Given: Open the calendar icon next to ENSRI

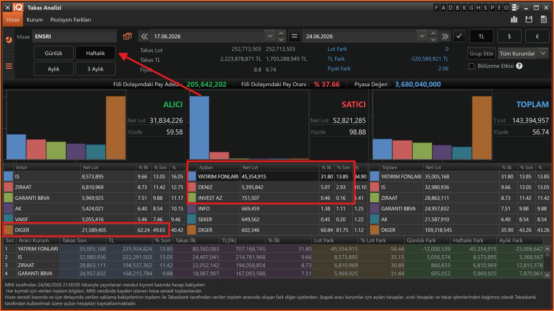Looking at the screenshot, I should [x=127, y=36].
